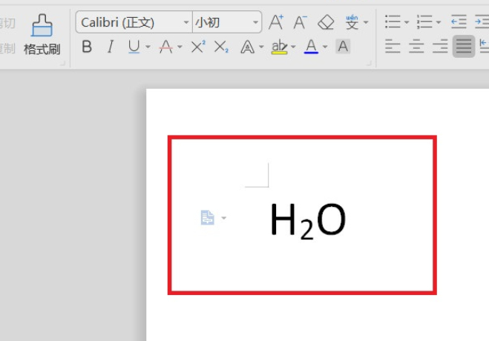Click the H₂O text in the document

[x=307, y=221]
